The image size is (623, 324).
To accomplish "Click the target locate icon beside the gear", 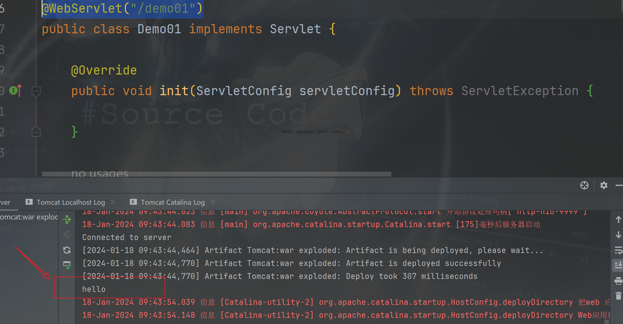I will tap(584, 185).
